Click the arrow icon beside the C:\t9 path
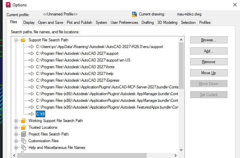Screen dimensions: 240x158 click(x=31, y=114)
